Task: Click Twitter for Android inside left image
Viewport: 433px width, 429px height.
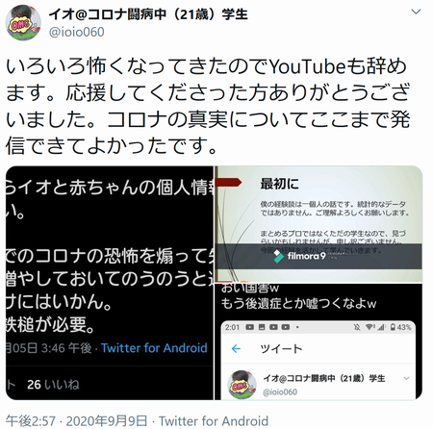Action: (154, 348)
